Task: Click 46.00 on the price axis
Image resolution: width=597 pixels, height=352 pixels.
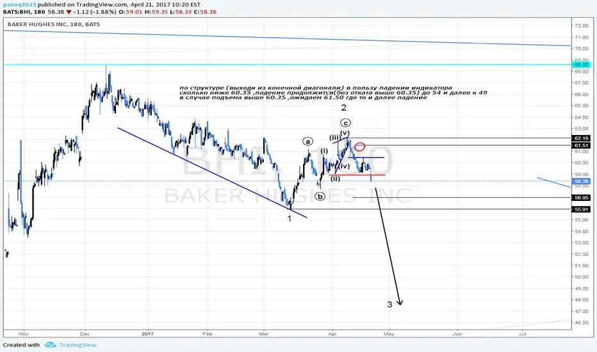Action: [582, 323]
